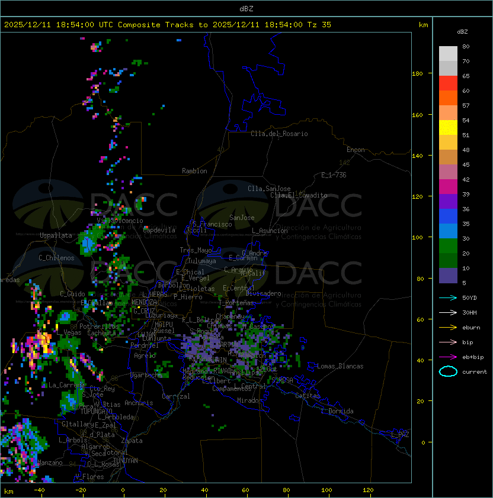The height and width of the screenshot is (498, 493).
Task: Pick the 5 dBZ slate purple swatch
Action: (448, 276)
